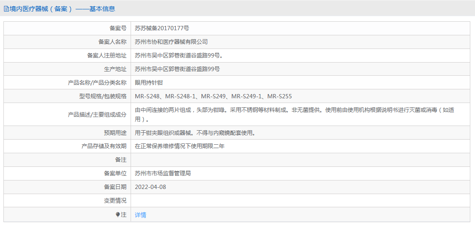The width and height of the screenshot is (475, 226).
Task: Select model list starting with MR-S248
Action: 213,96
